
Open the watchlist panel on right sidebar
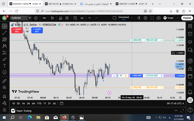pos(190,26)
